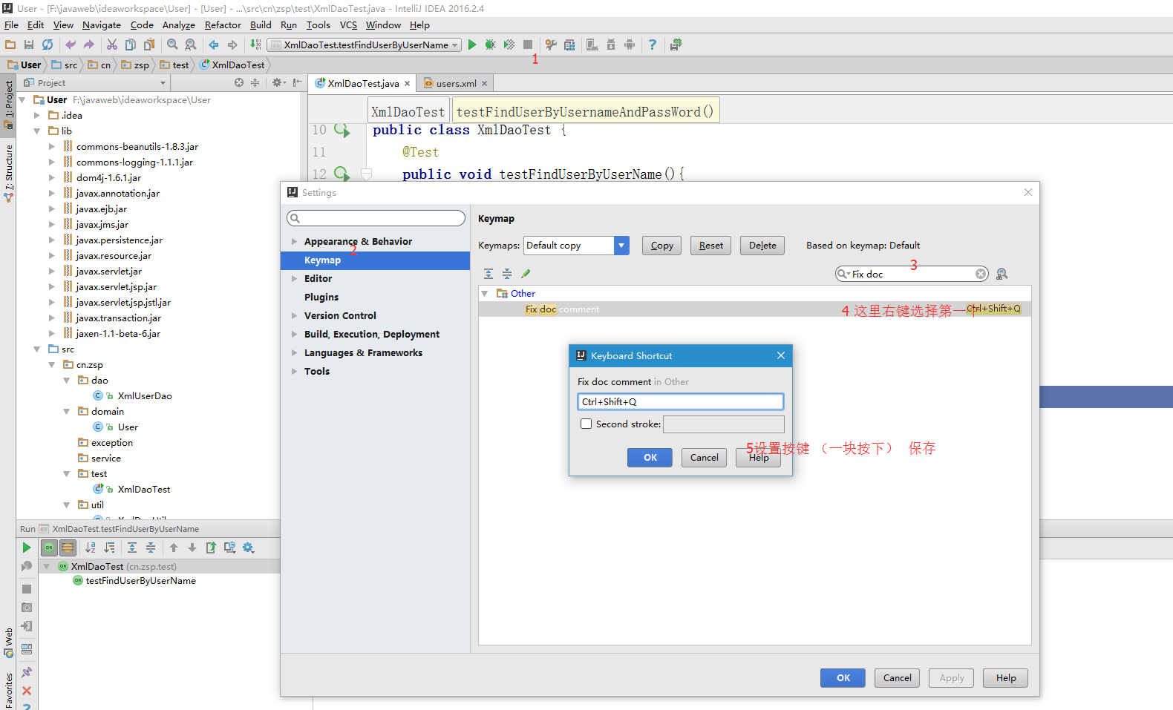Click Apply in the Settings dialog

(952, 678)
